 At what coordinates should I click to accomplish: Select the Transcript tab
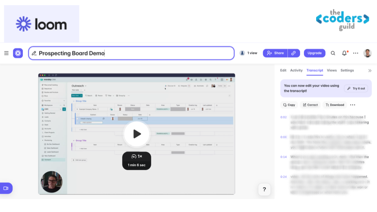(315, 70)
